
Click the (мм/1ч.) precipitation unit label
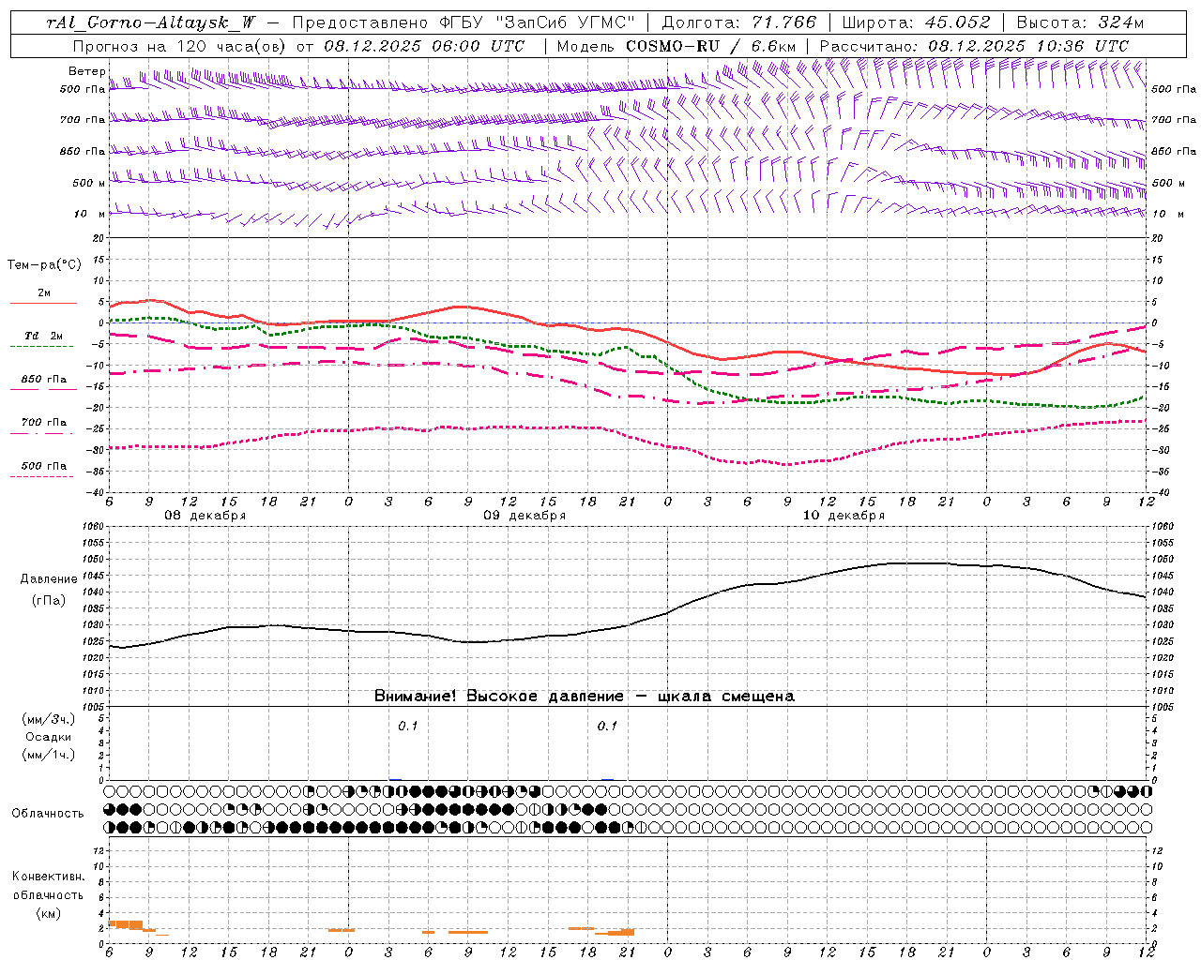click(48, 755)
